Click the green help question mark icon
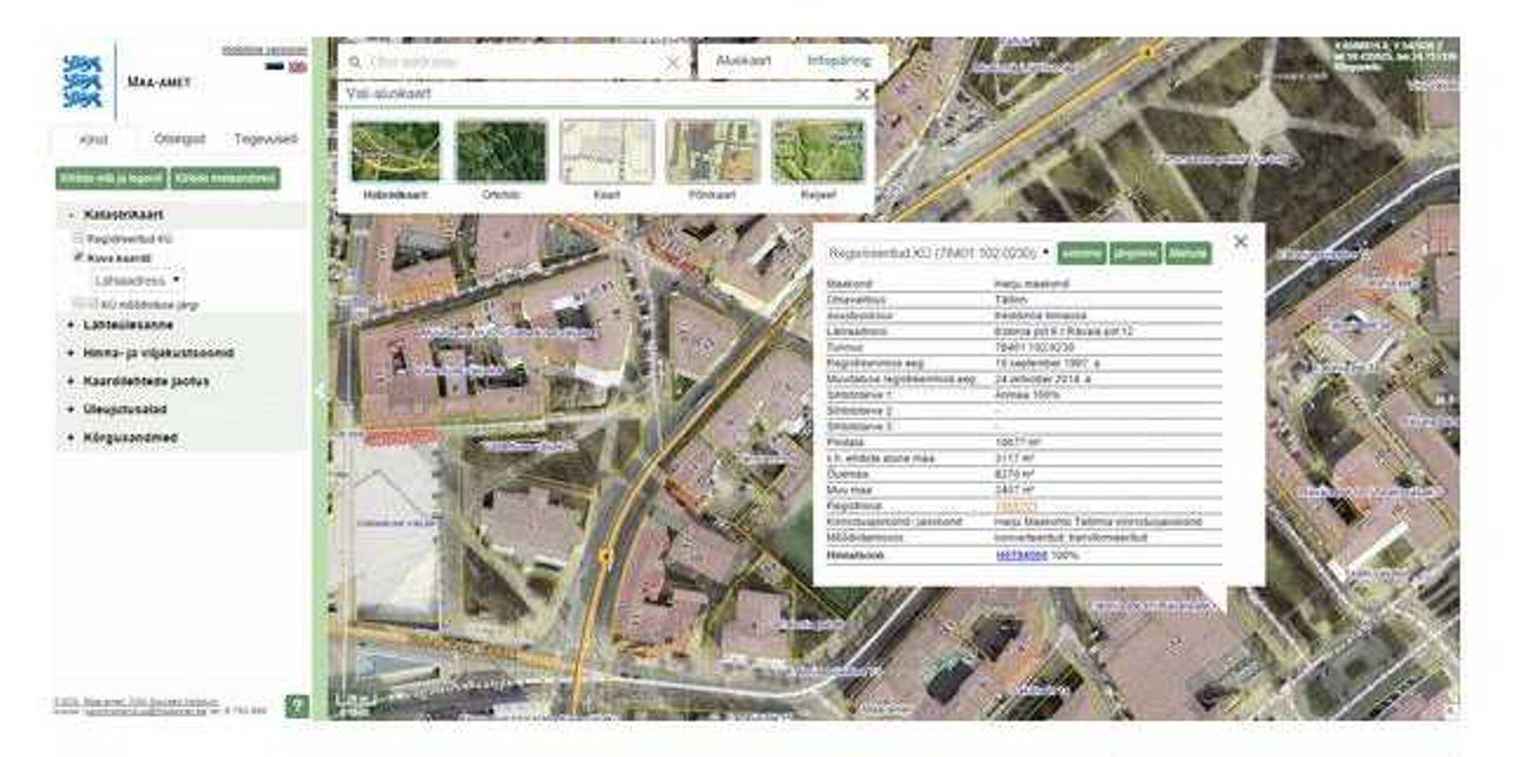1515x757 pixels. point(297,706)
